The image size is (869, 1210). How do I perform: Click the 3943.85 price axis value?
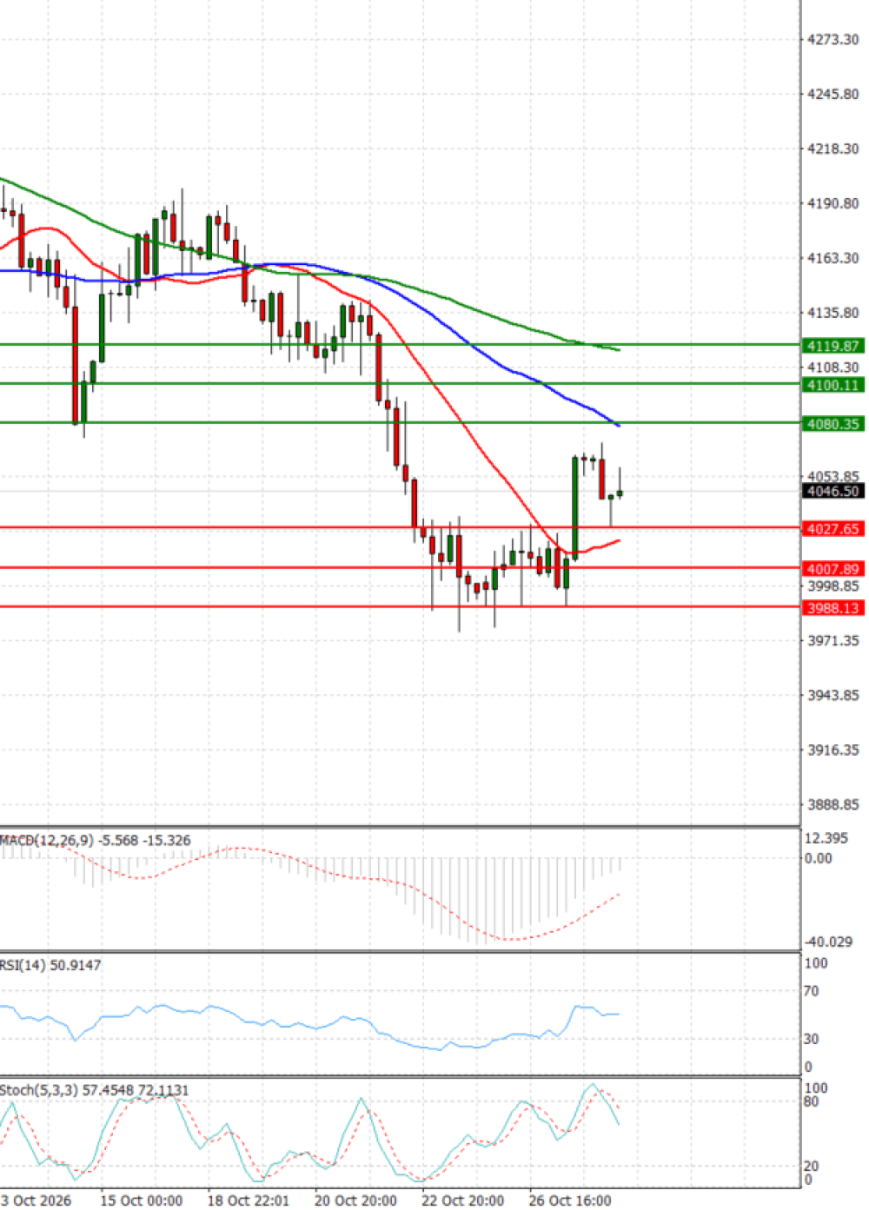833,695
